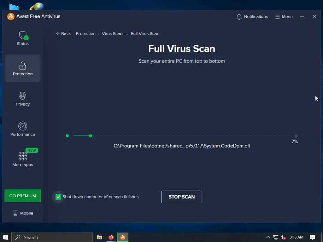The height and width of the screenshot is (242, 323).
Task: Open the clock showing 3:13 AM
Action: [297, 237]
